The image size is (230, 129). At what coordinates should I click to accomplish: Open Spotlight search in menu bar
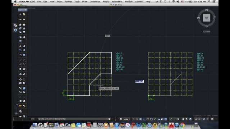point(209,1)
